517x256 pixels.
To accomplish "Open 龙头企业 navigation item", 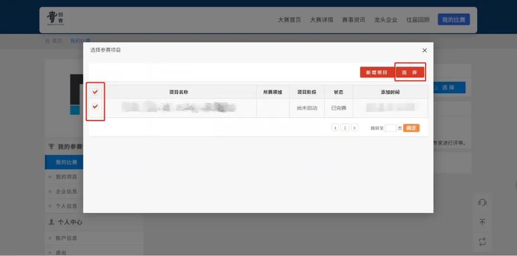I will 385,20.
